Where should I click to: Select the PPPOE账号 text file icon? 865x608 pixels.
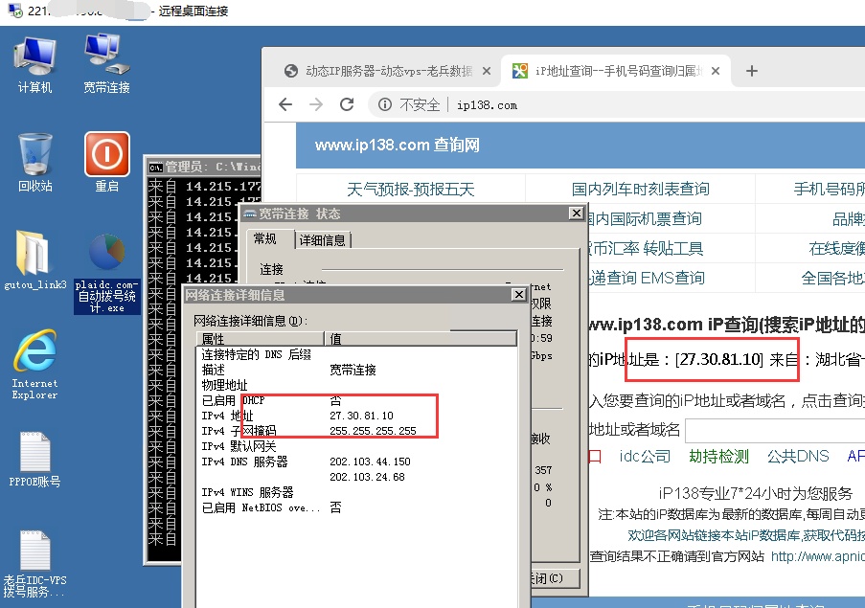(34, 460)
